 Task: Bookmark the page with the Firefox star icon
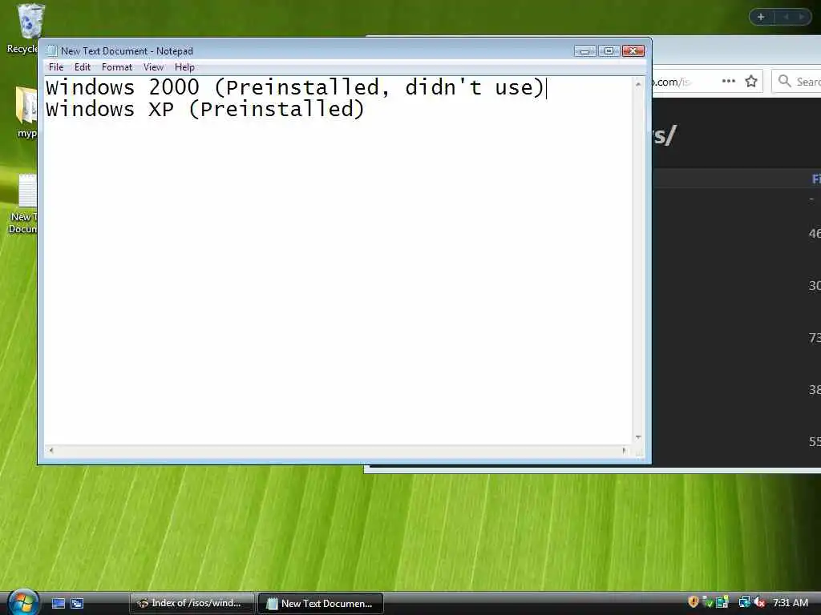[x=751, y=81]
